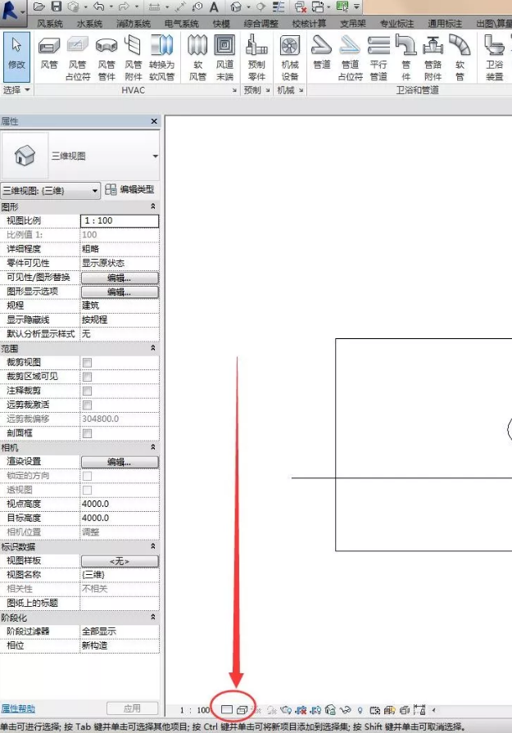Open the 风系统 ribbon tab

(50, 24)
